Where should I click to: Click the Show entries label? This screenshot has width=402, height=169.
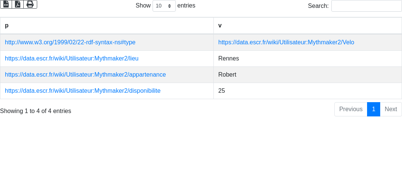click(143, 6)
